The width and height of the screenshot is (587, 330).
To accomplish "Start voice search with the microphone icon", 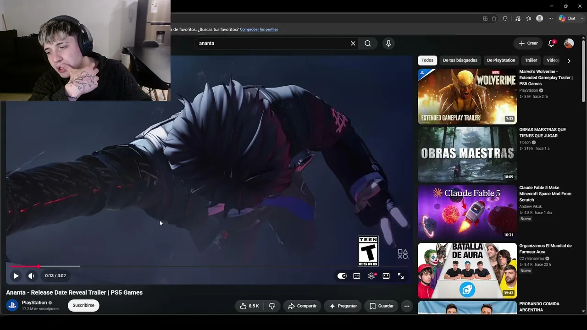I will (388, 44).
